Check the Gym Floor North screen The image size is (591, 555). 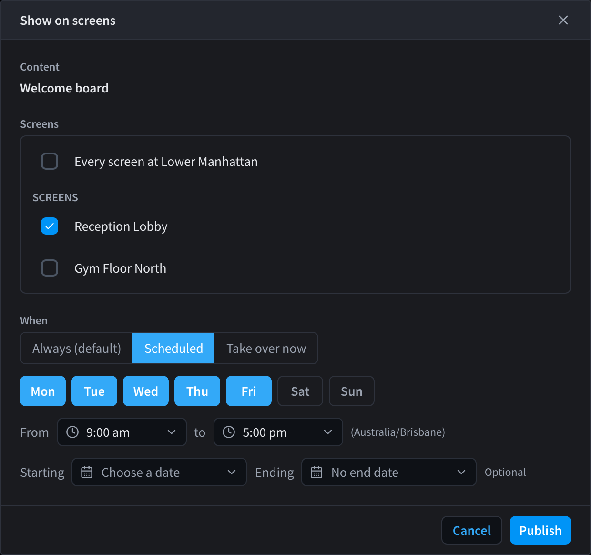coord(50,268)
